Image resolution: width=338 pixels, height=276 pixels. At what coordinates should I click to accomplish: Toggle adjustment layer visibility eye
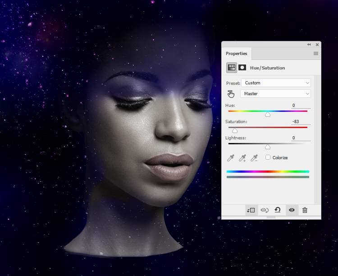click(x=292, y=210)
